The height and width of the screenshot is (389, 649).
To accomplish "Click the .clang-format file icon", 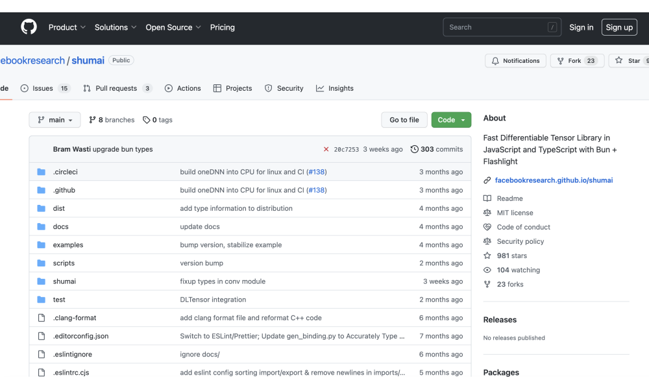I will [x=42, y=318].
